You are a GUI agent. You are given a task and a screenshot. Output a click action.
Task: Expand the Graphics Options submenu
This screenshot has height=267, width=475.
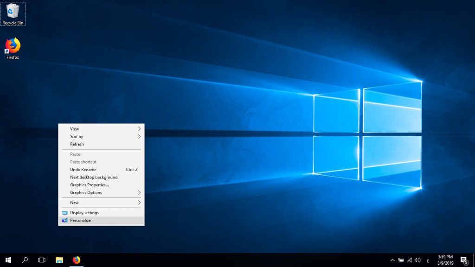click(x=101, y=192)
